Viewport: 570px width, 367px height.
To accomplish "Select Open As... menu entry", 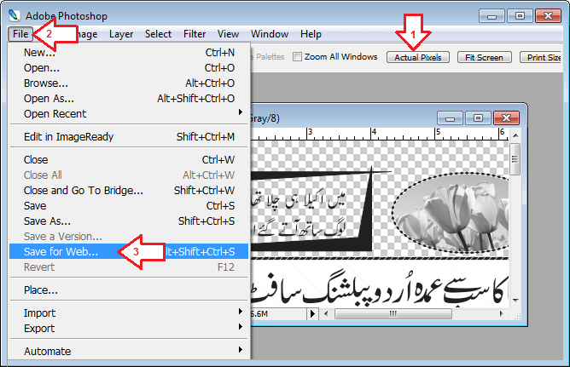I will (129, 98).
